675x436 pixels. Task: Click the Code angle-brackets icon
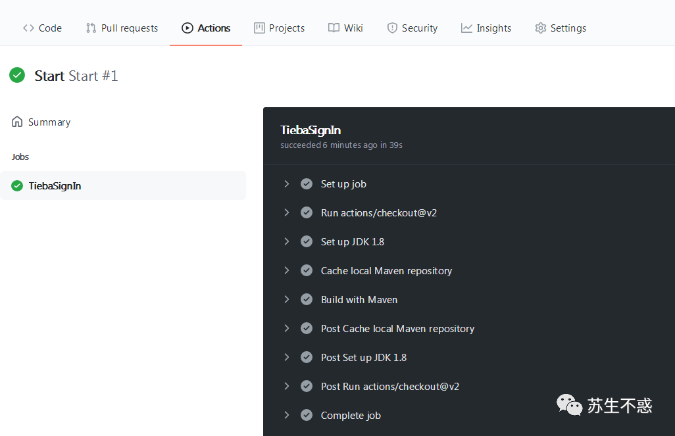(x=28, y=28)
